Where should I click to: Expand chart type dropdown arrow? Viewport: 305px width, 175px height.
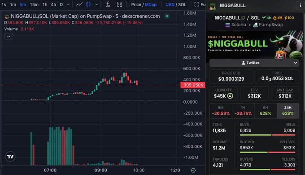click(96, 4)
